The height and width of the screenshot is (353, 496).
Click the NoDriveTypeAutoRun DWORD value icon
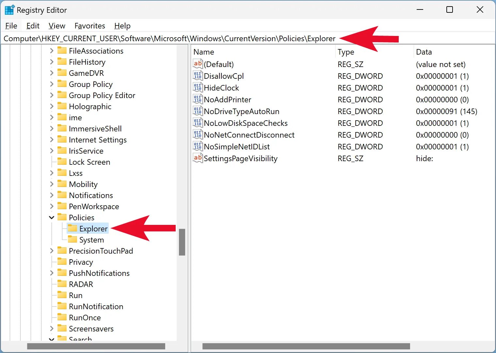pos(198,111)
